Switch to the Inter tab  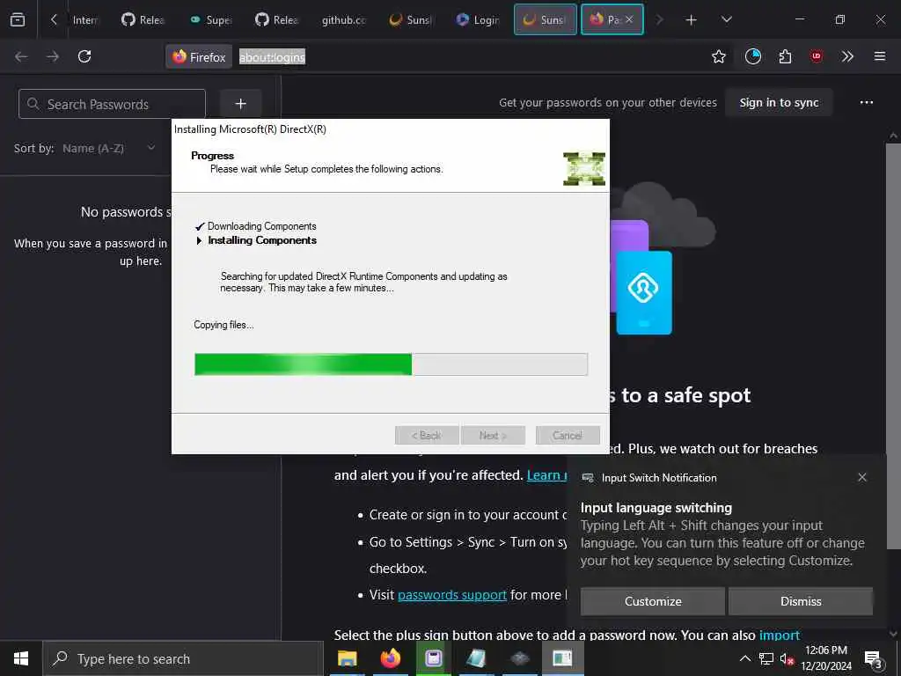click(85, 19)
